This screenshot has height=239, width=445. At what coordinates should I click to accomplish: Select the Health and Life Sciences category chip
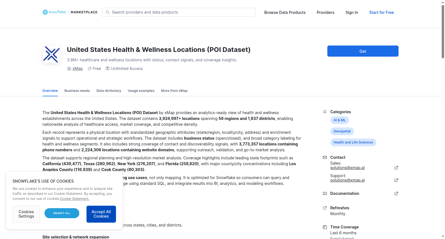coord(353,142)
